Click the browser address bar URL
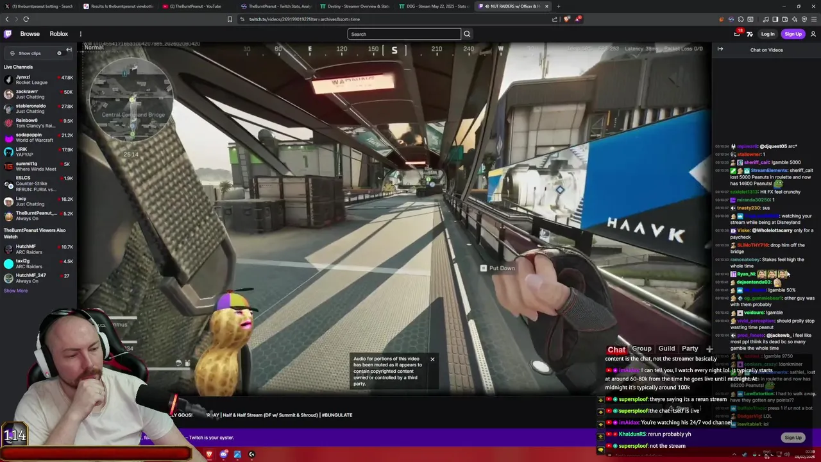Screen dimensions: 821x462 (305, 19)
